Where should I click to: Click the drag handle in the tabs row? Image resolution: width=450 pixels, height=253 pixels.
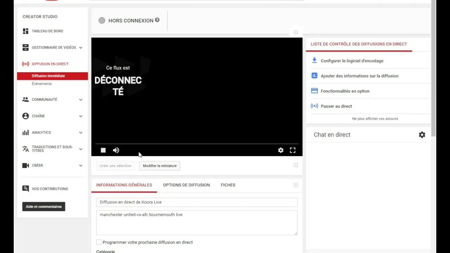(x=296, y=185)
